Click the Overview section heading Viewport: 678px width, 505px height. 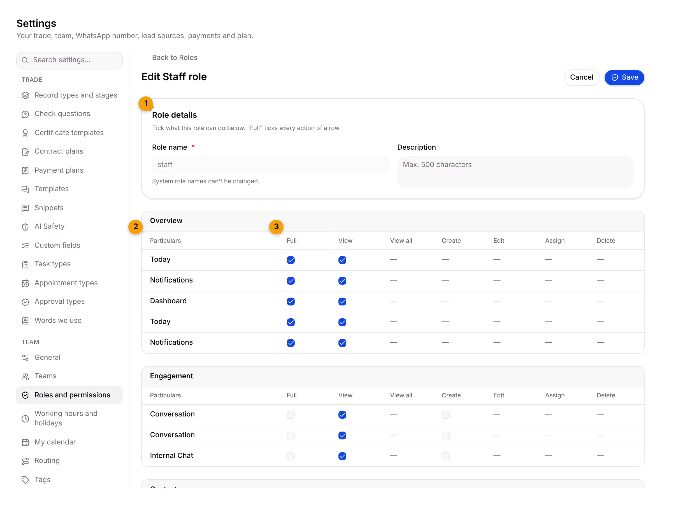click(166, 220)
